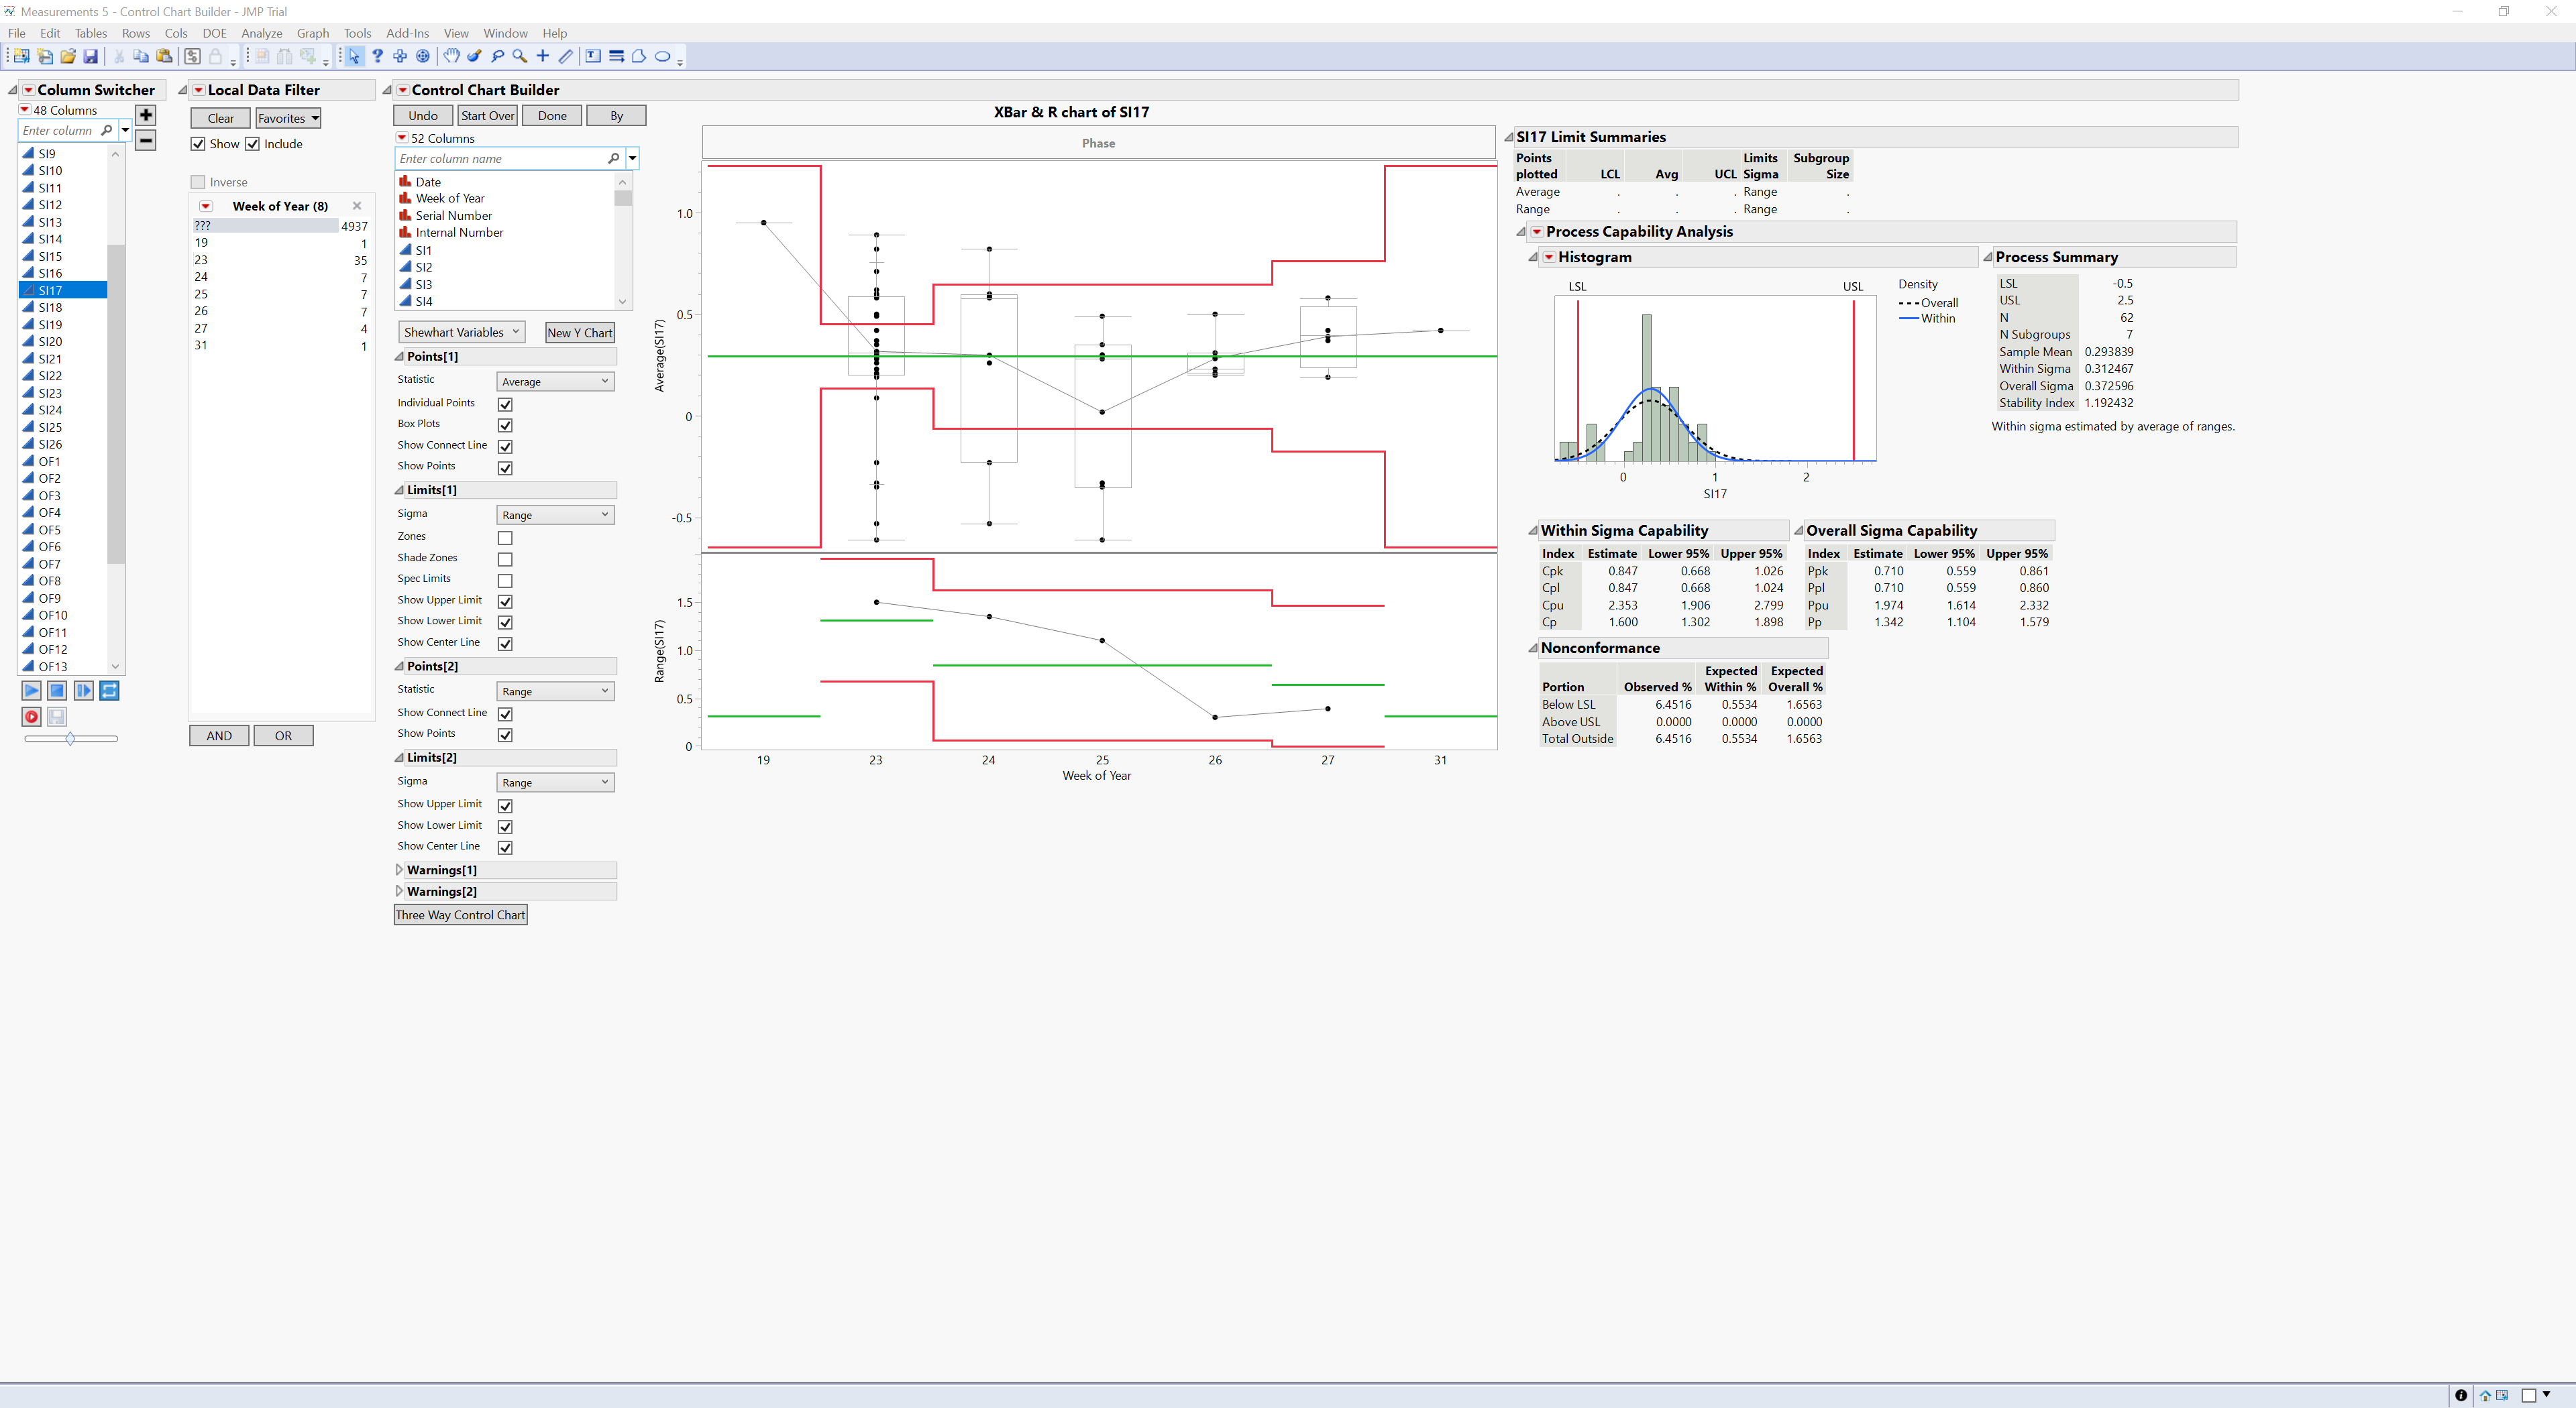Open the Favorites dropdown in Data Filter
Screen dimensions: 2576x1408
[x=288, y=118]
